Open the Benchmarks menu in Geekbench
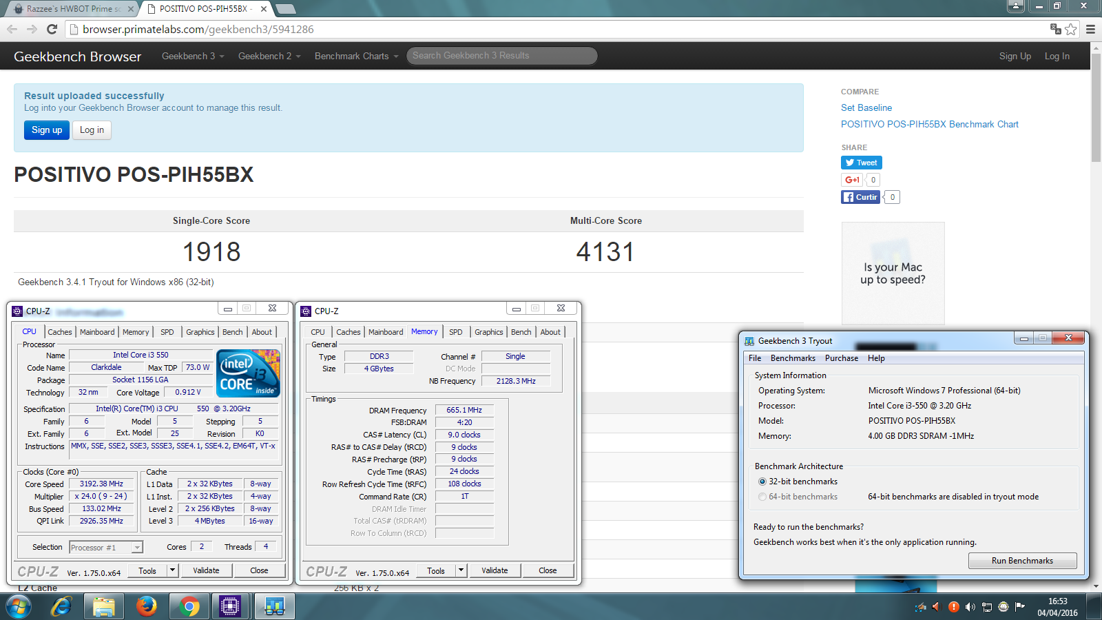This screenshot has width=1102, height=620. point(793,358)
